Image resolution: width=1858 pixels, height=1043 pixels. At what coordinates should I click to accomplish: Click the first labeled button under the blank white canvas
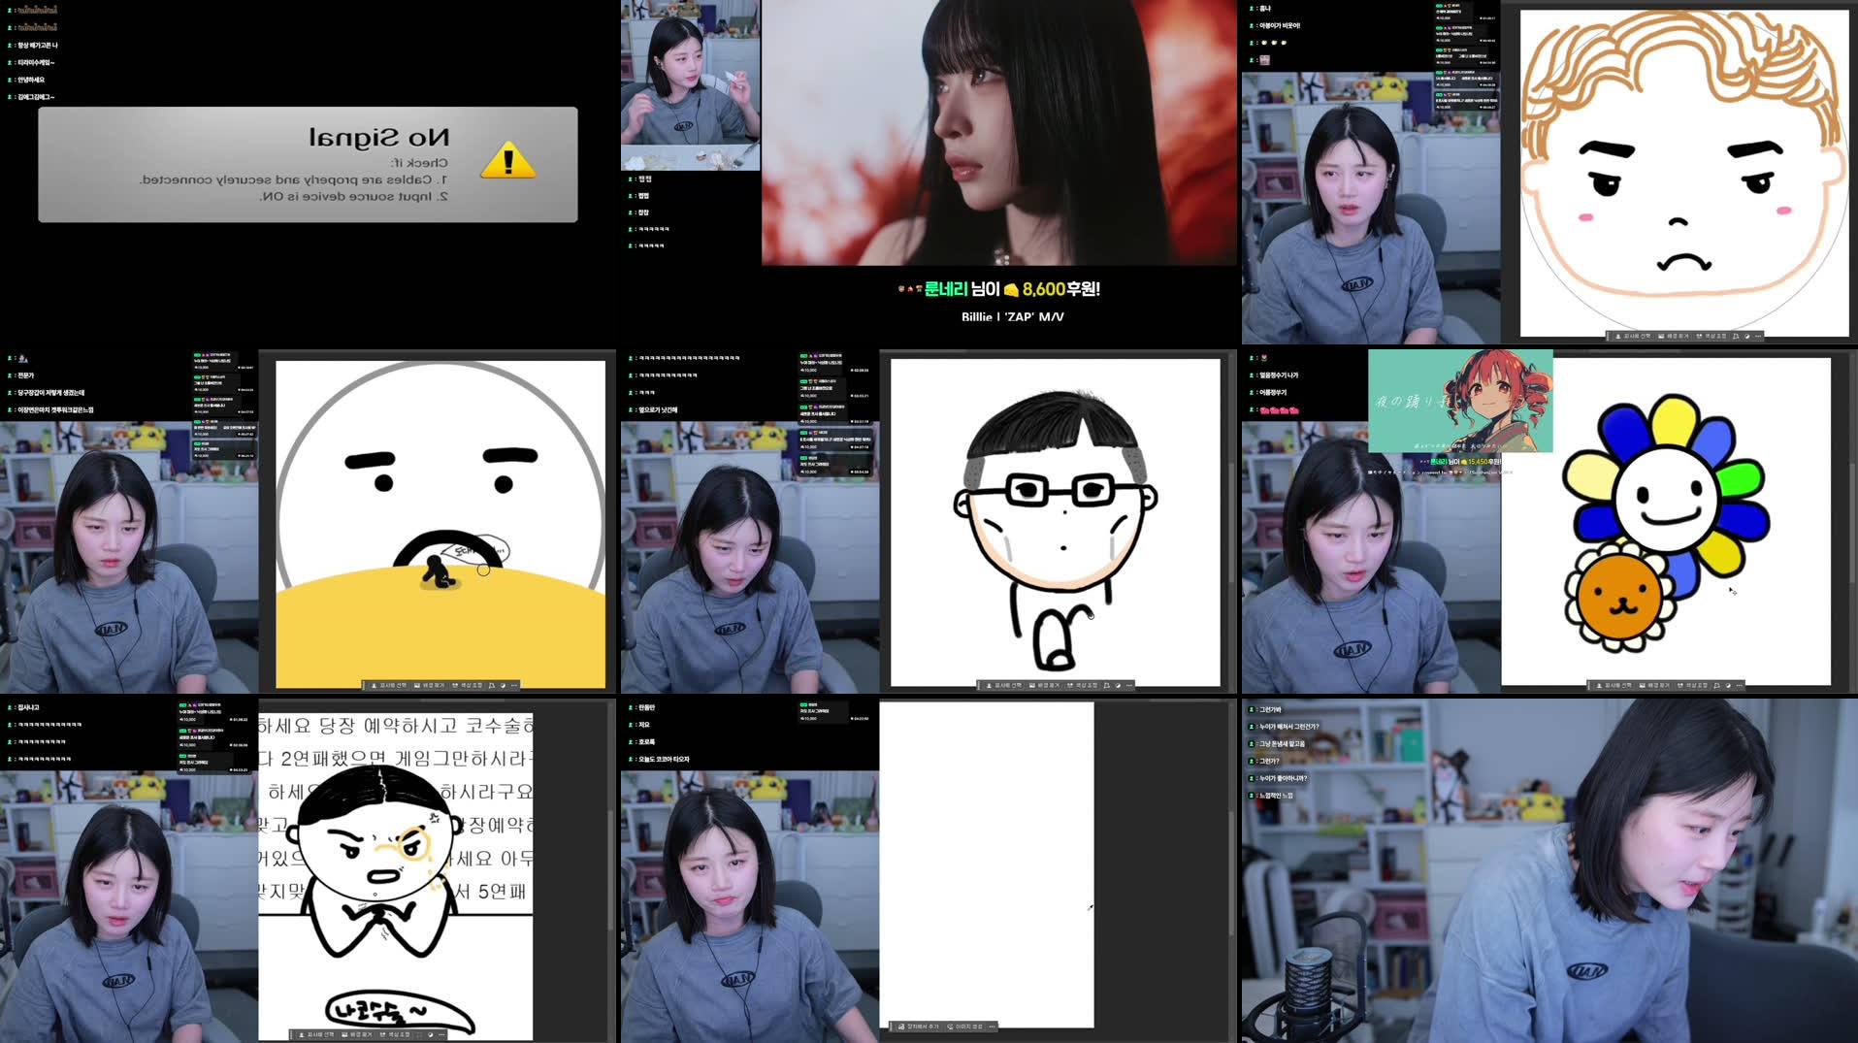pyautogui.click(x=919, y=1027)
